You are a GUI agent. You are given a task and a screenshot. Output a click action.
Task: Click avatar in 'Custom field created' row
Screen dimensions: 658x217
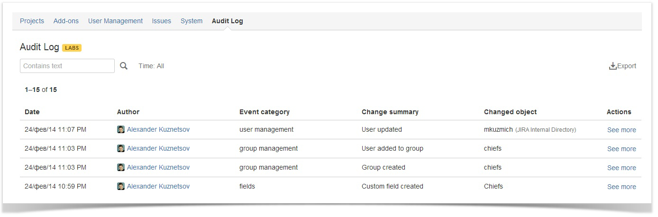click(x=121, y=186)
